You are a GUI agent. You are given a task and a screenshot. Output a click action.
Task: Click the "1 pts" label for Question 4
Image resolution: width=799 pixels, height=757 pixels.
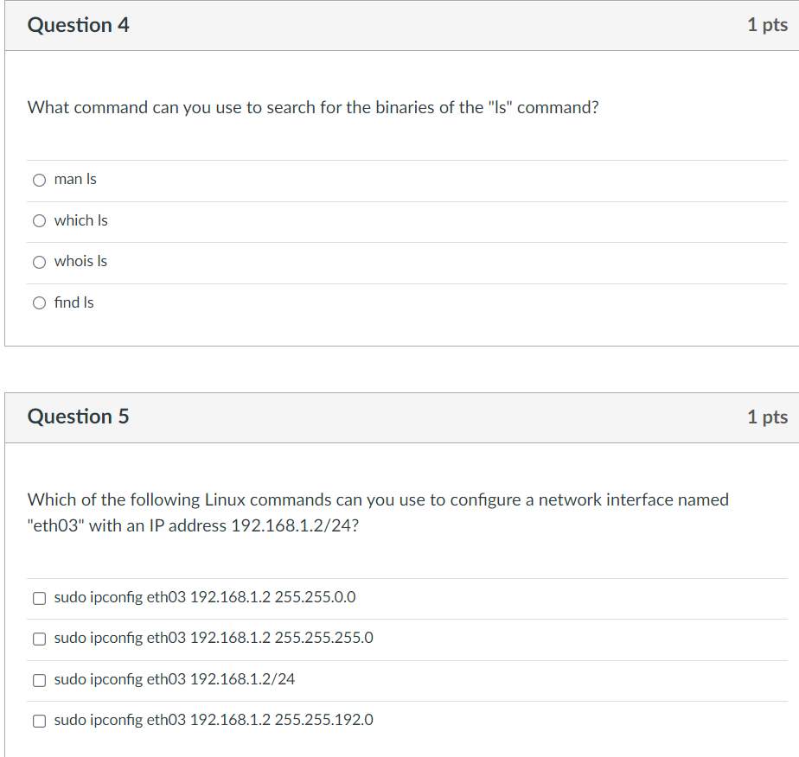coord(768,25)
